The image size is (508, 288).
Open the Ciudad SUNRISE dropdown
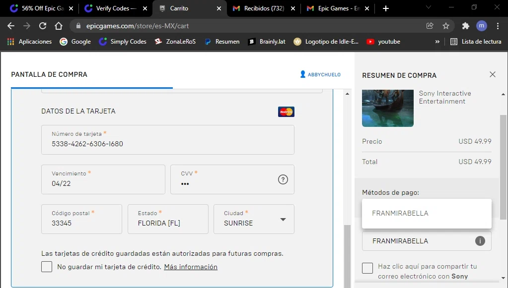pos(254,219)
